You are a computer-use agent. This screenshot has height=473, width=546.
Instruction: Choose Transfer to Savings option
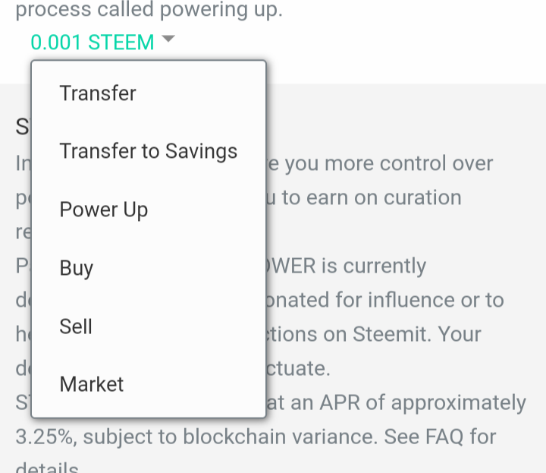tap(149, 151)
